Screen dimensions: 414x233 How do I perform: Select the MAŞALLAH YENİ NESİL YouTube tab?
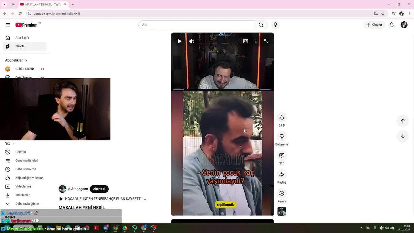coord(43,5)
